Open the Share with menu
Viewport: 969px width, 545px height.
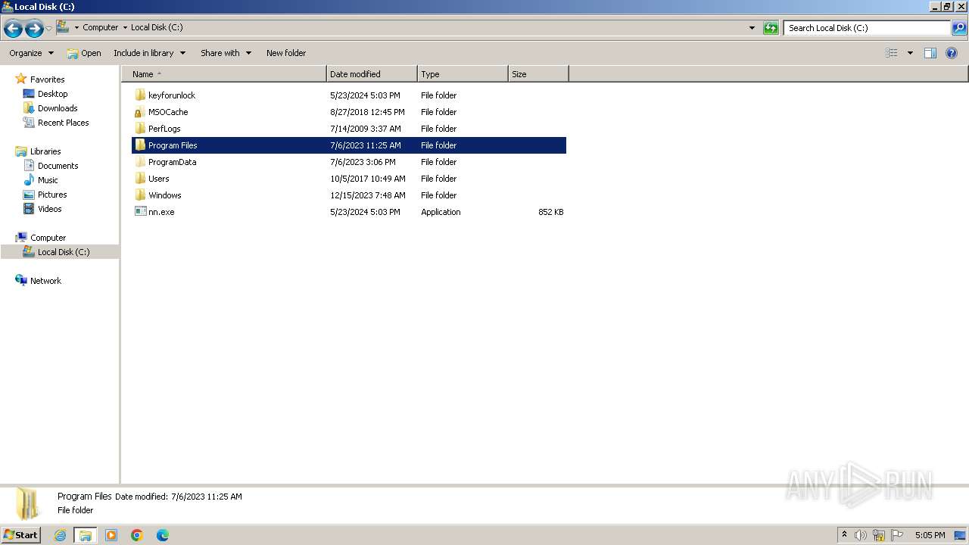[x=226, y=53]
